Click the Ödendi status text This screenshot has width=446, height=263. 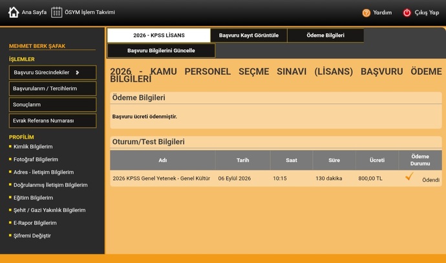coord(430,180)
